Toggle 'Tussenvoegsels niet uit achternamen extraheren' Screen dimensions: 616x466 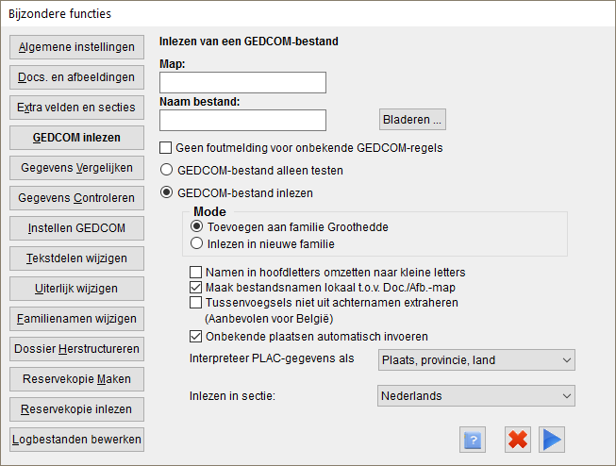[x=195, y=303]
